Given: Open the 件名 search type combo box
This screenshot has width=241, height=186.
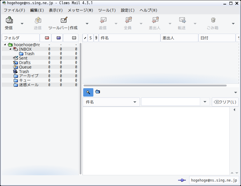Looking at the screenshot, I should point(111,102).
